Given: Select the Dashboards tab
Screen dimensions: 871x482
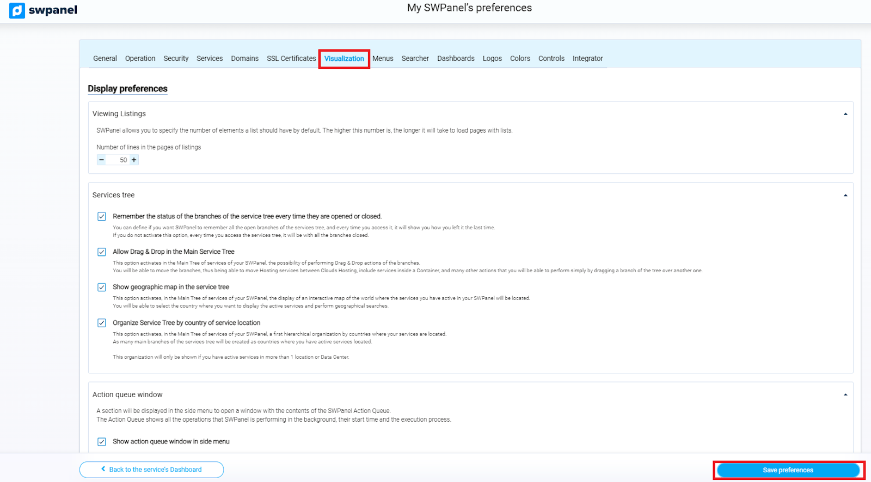Looking at the screenshot, I should (x=456, y=59).
